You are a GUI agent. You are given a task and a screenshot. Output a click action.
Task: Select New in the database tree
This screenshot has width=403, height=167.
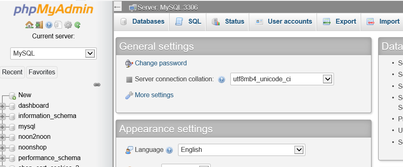tap(24, 95)
